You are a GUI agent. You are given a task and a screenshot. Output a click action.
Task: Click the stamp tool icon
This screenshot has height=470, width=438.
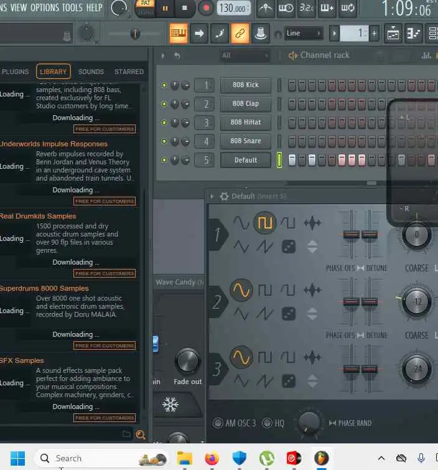(x=260, y=33)
